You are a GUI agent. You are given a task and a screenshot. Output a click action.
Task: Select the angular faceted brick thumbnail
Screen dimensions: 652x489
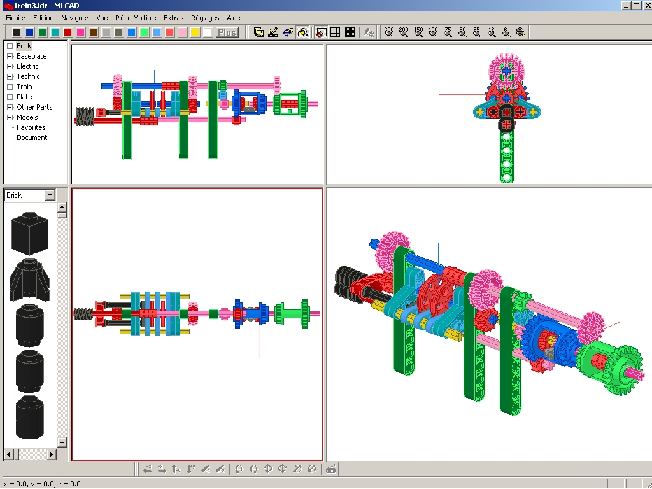[29, 280]
